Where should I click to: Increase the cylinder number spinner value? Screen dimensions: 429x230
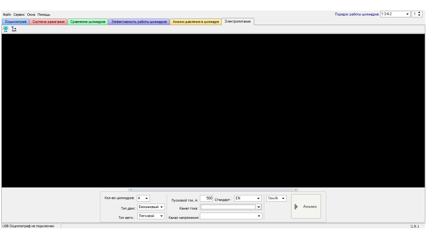(x=420, y=13)
